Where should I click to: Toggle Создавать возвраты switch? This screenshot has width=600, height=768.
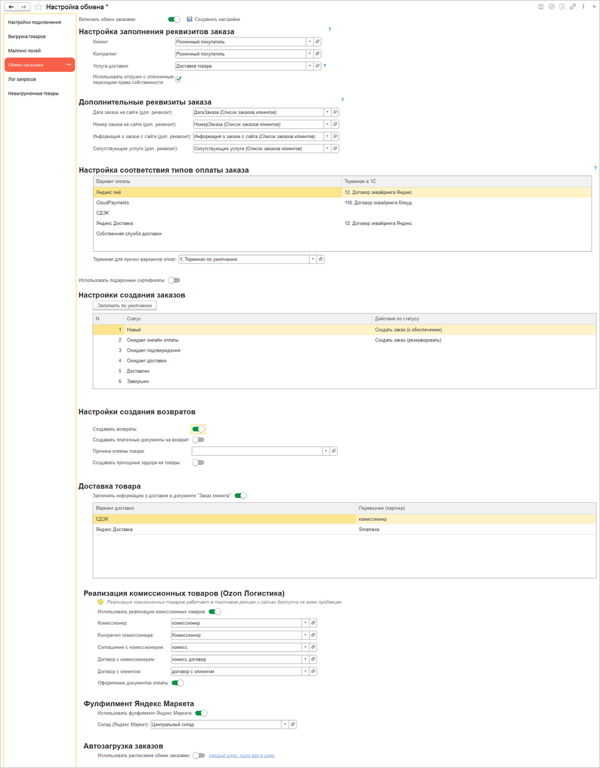coord(198,429)
